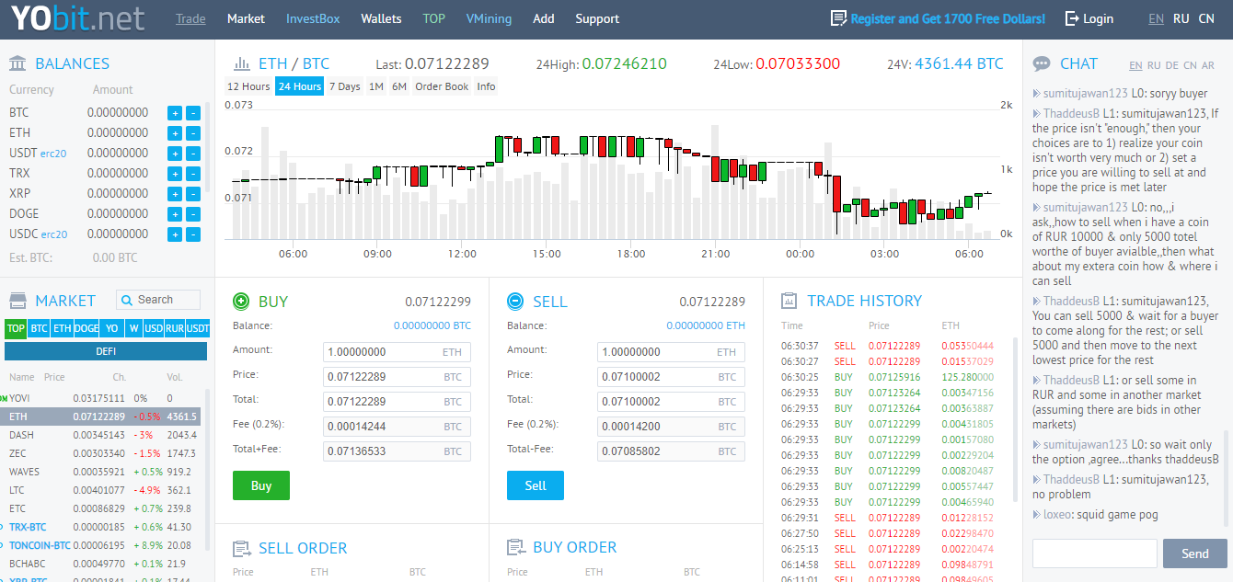Click the green plus BUY panel icon

coord(241,301)
